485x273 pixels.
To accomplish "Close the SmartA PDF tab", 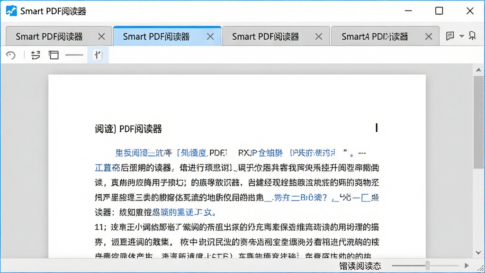I will [x=428, y=36].
